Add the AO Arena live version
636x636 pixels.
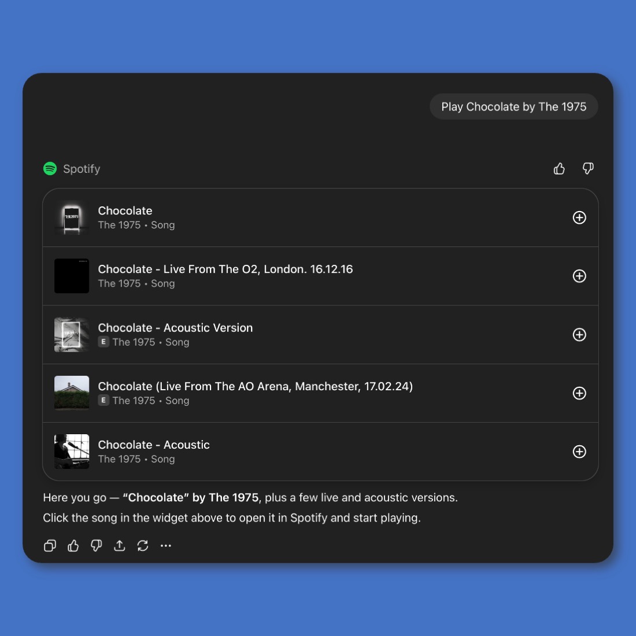pos(579,393)
